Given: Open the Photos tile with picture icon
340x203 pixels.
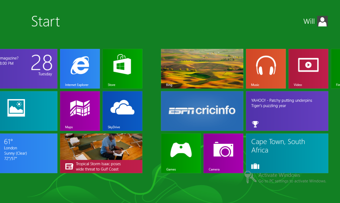Looking at the screenshot, I should [29, 111].
